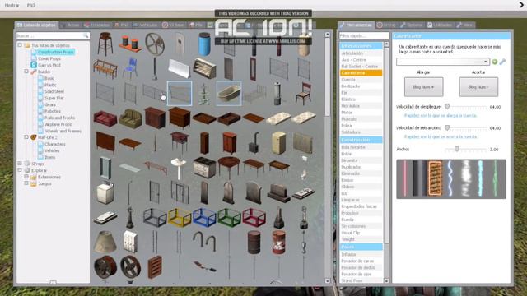Open the Construction Props list
This screenshot has height=296, width=527.
pos(55,52)
